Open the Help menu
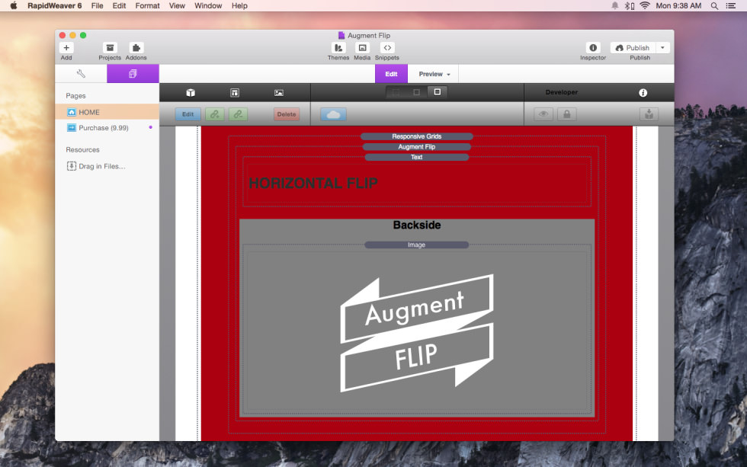 click(x=239, y=5)
